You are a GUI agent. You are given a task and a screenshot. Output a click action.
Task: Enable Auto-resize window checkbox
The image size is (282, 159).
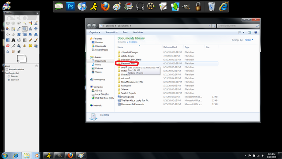coord(7,69)
